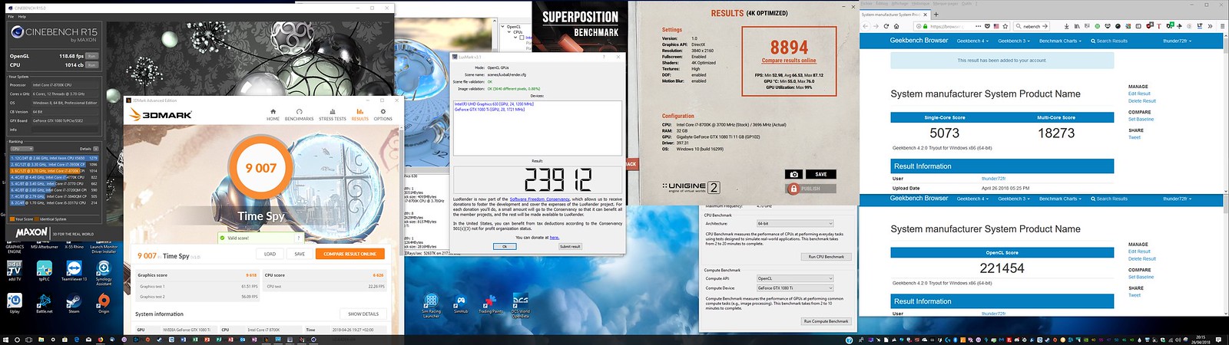The image size is (1229, 345).
Task: Open the Uplay desktop icon
Action: point(15,303)
